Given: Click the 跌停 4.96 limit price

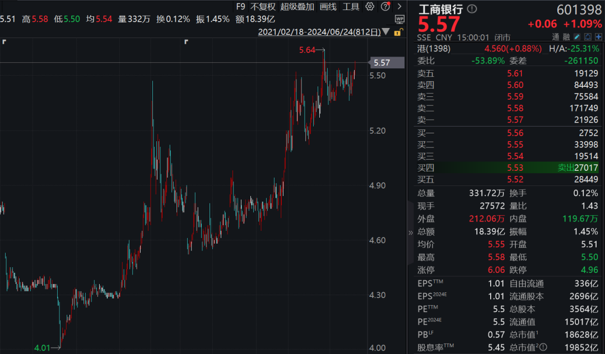Looking at the screenshot, I should (x=589, y=270).
